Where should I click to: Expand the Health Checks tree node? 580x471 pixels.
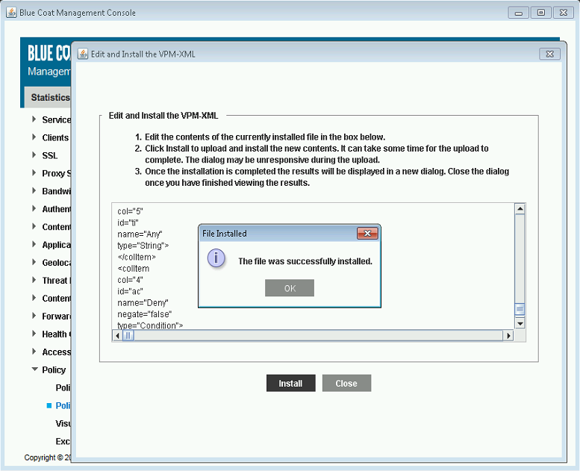[x=34, y=334]
